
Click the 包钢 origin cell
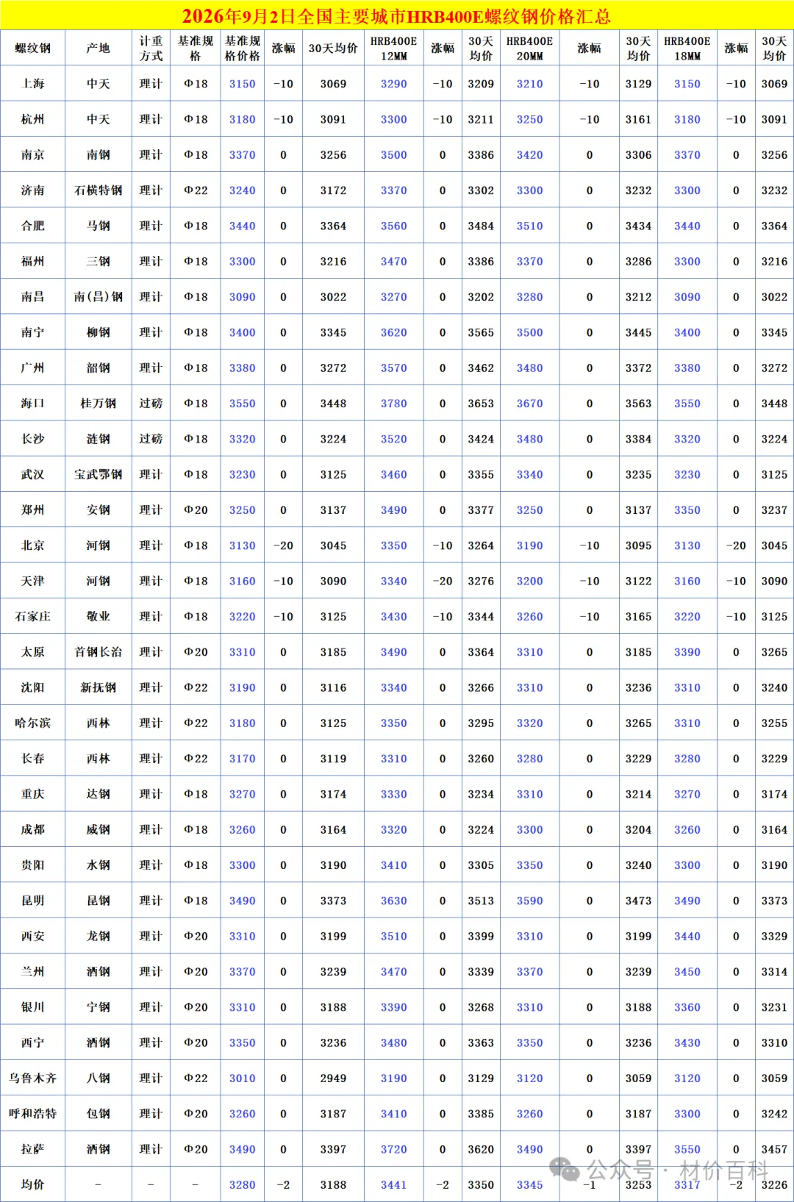(x=99, y=1114)
